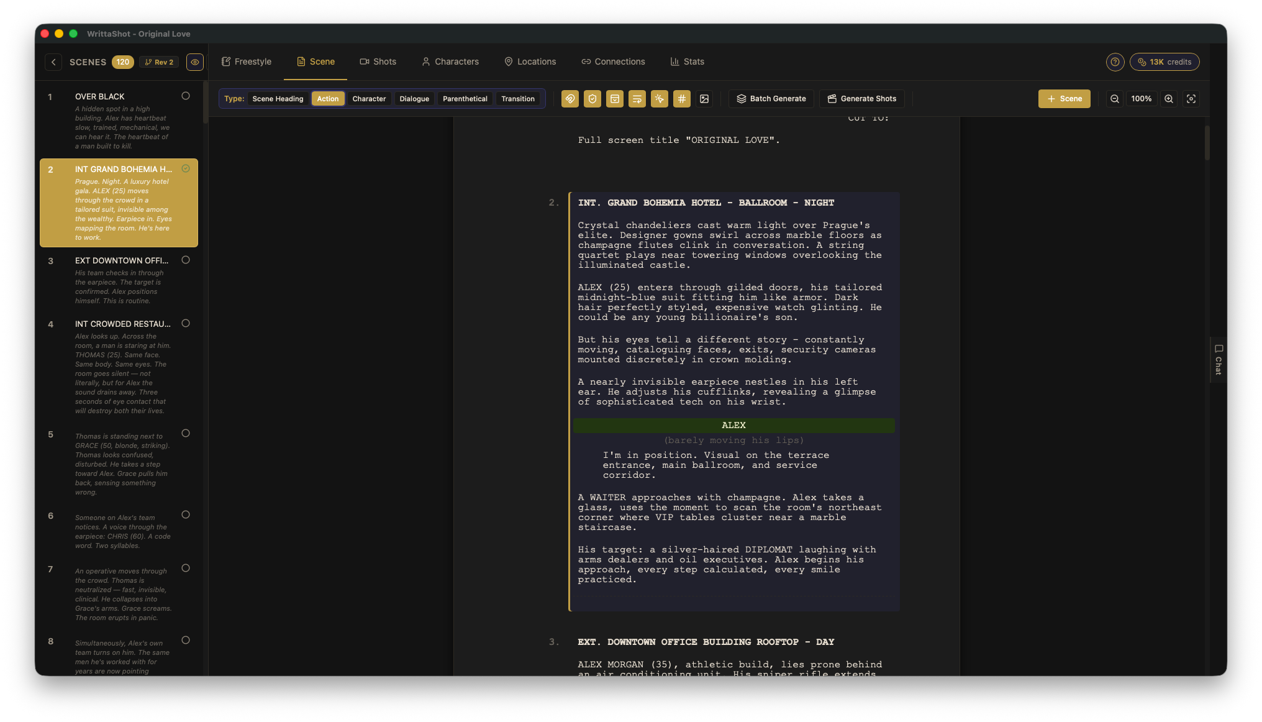Click the shield verification icon
1262x722 pixels.
coord(592,98)
